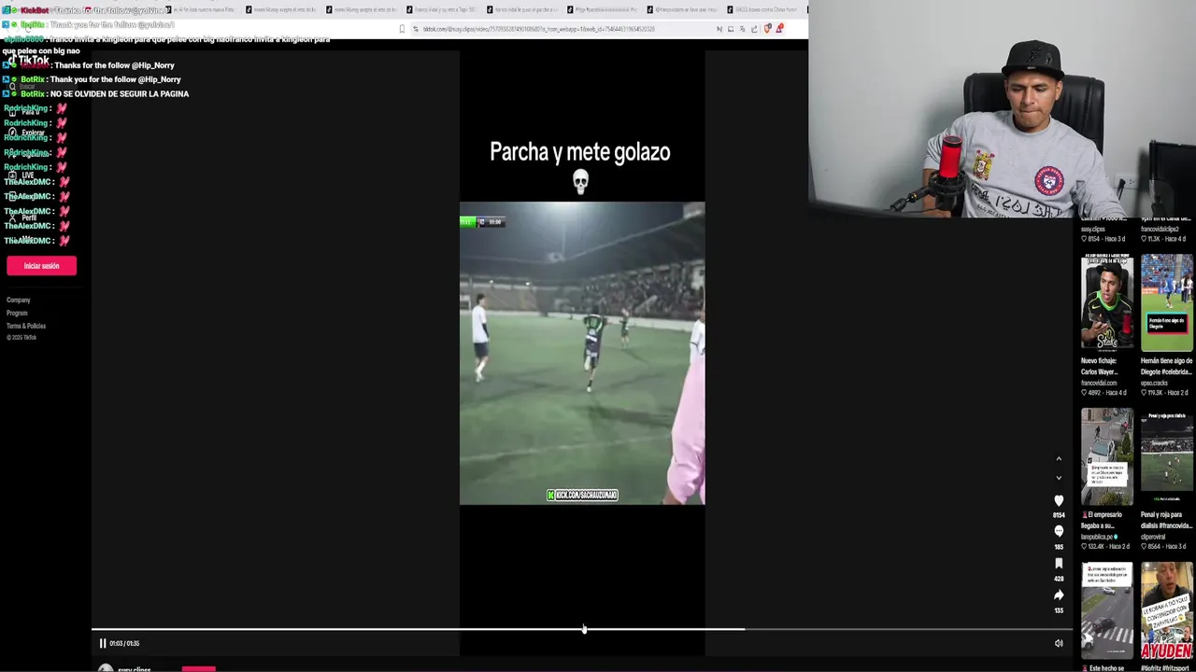This screenshot has width=1196, height=672.
Task: Open the Buscar search item in TikTok sidebar
Action: click(x=22, y=87)
